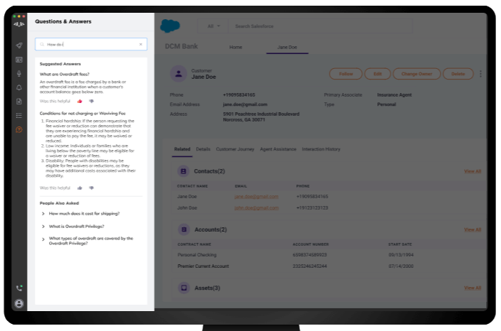
Task: Click the magnifier icon in Q&A search
Action: [42, 45]
